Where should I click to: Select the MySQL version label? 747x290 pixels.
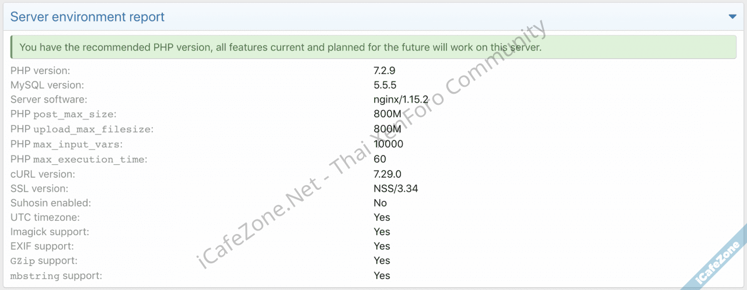click(47, 85)
